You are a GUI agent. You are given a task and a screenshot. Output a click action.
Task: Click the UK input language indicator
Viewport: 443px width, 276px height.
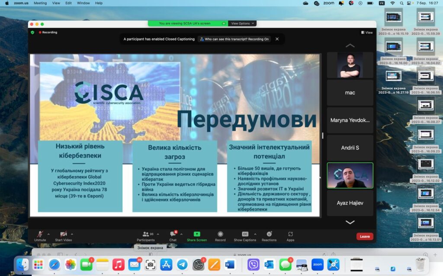[x=382, y=3]
